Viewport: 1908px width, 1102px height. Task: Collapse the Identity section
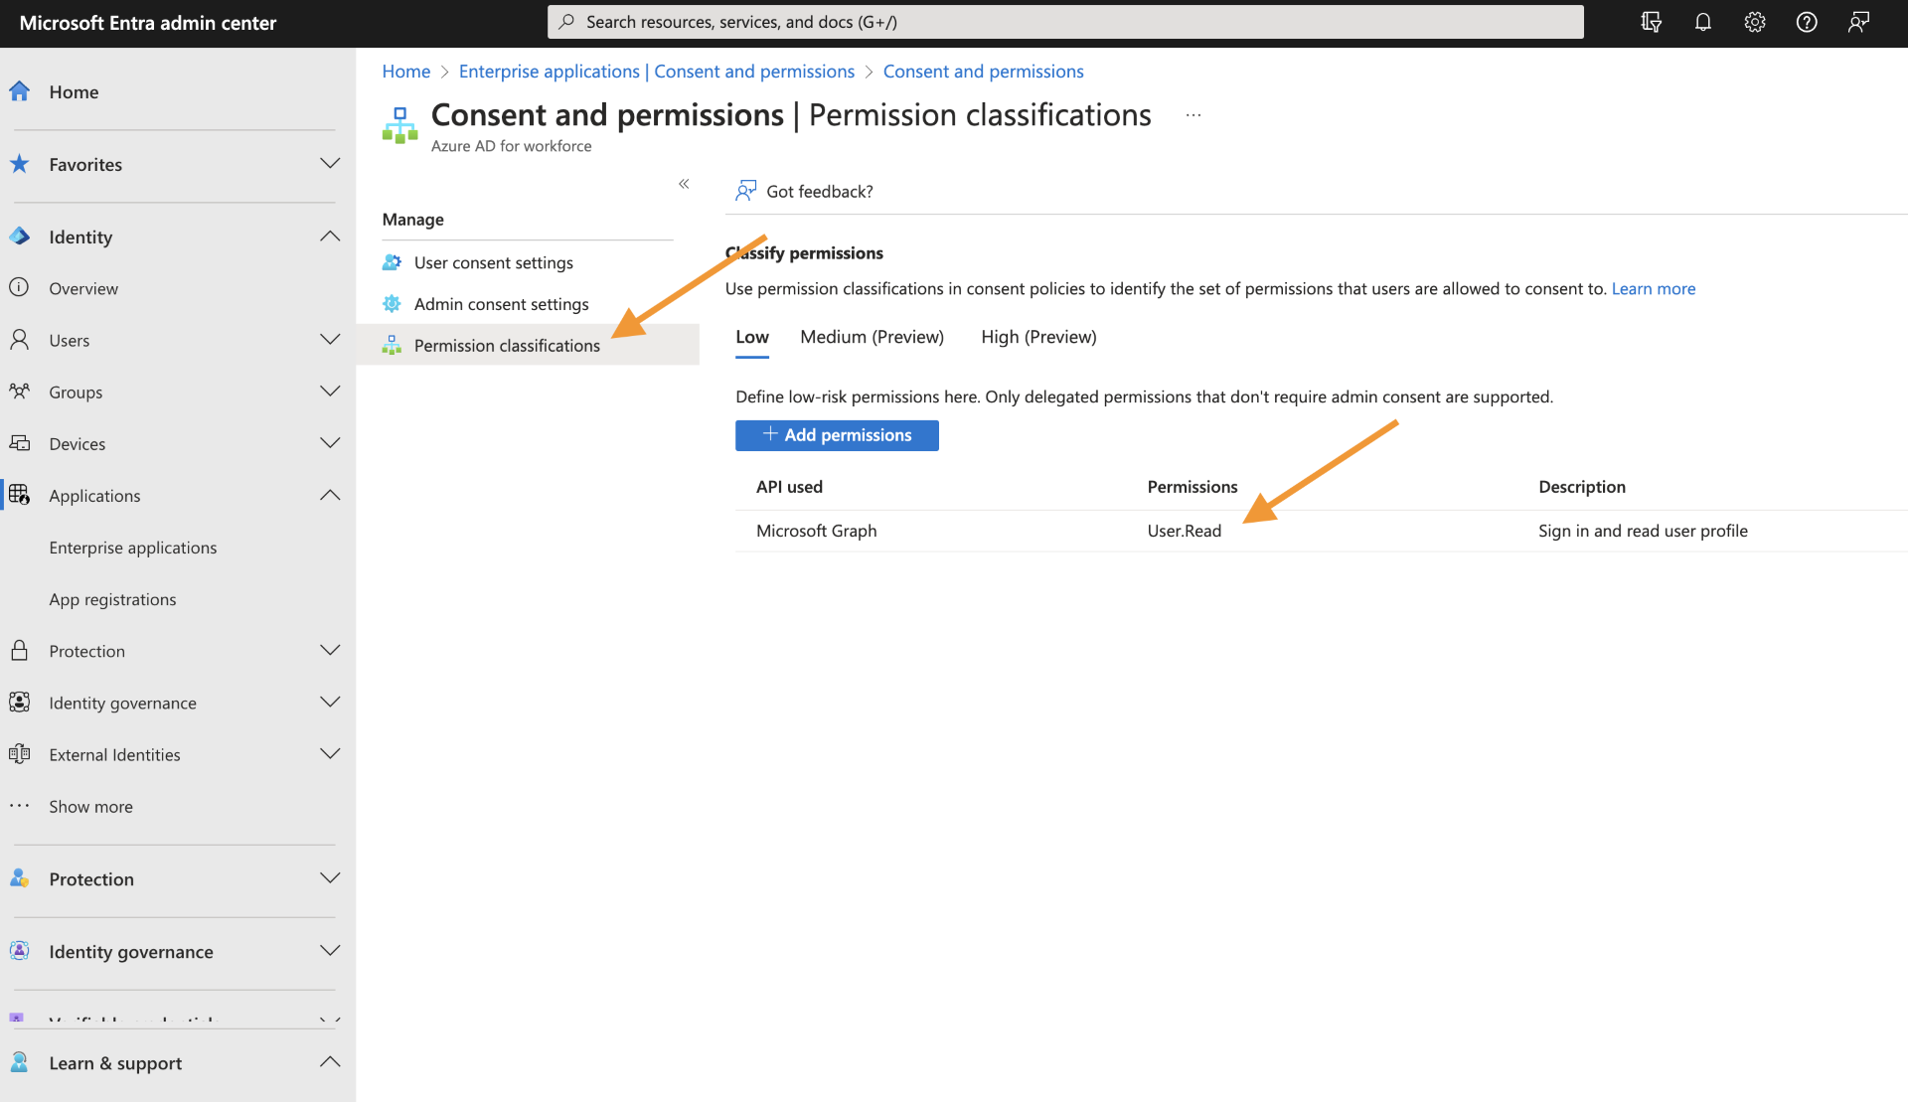tap(330, 236)
